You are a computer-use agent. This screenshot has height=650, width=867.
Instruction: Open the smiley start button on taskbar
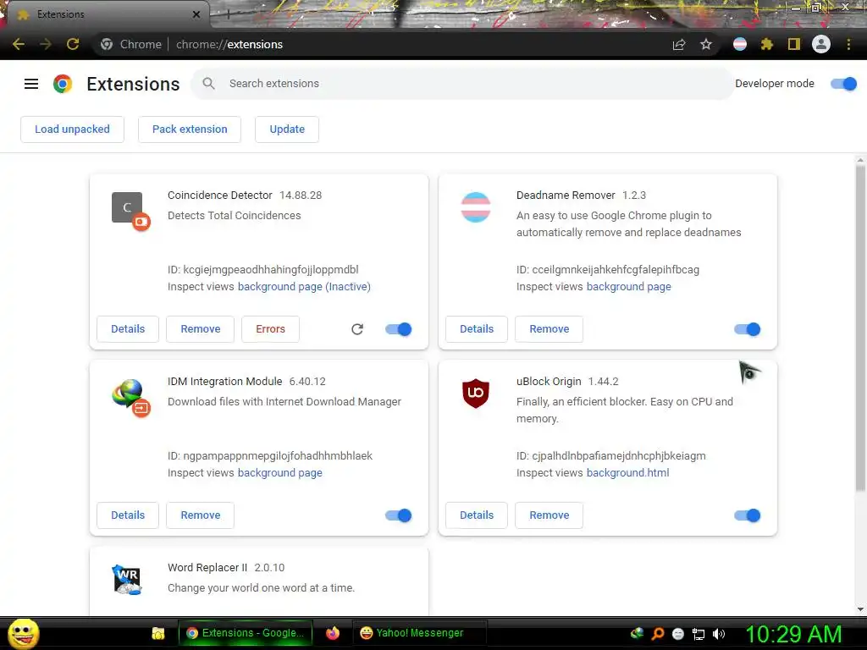(23, 634)
